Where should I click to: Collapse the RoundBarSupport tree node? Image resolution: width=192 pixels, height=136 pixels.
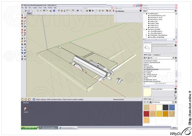coord(144,14)
